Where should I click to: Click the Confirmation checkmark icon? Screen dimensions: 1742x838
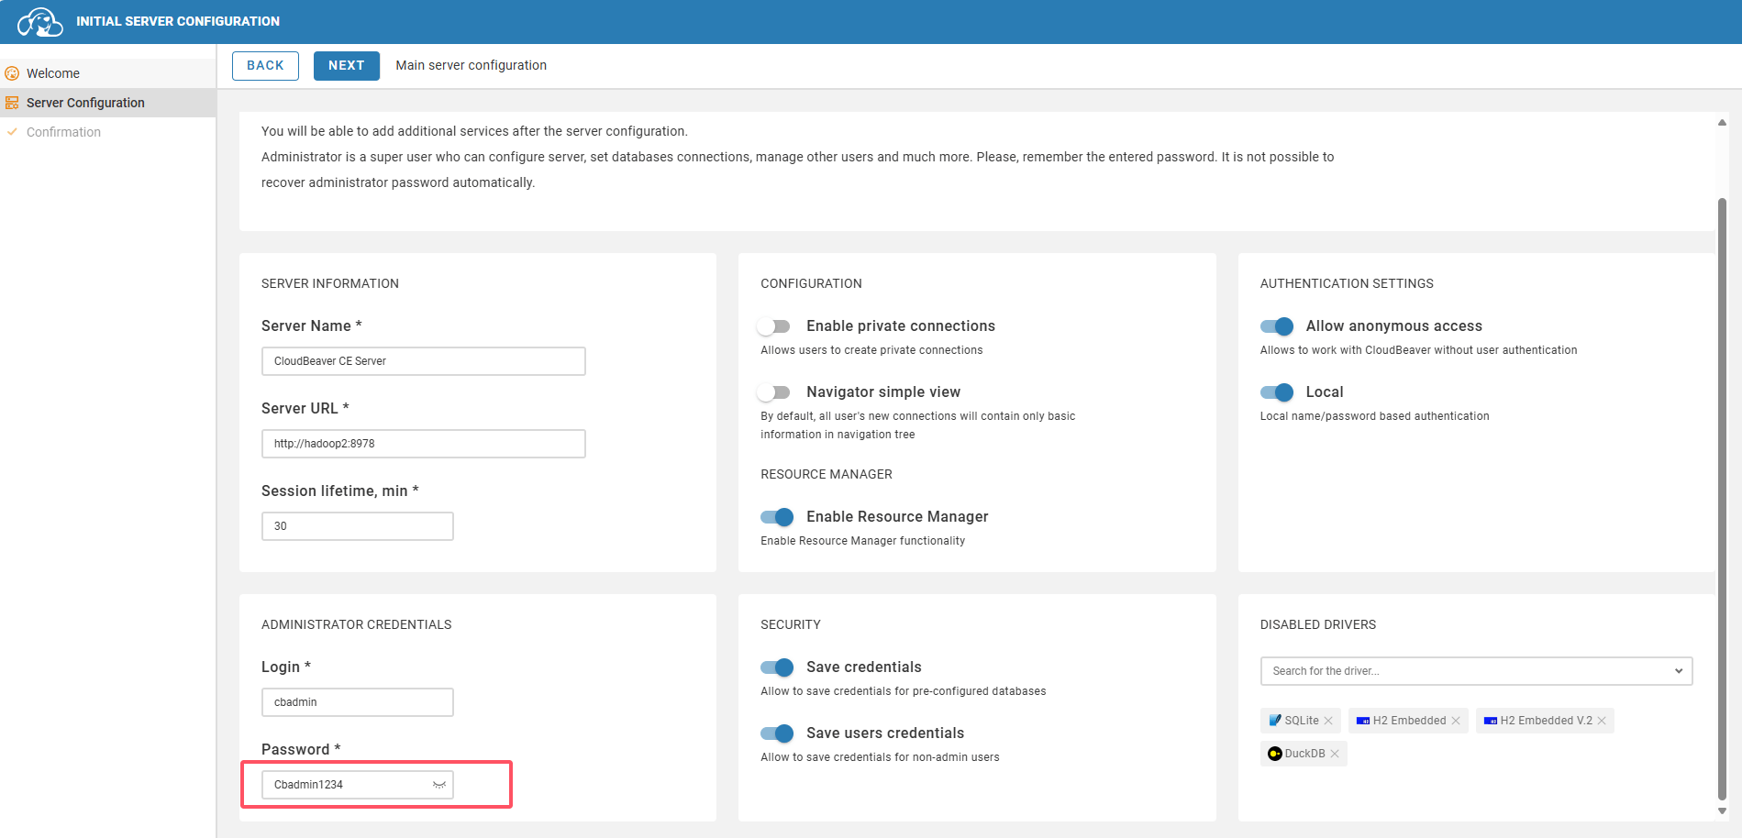coord(12,132)
